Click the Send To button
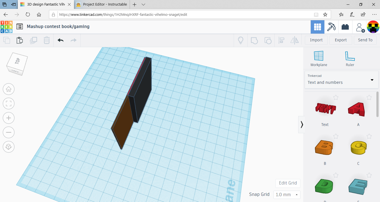This screenshot has height=202, width=380. 365,40
